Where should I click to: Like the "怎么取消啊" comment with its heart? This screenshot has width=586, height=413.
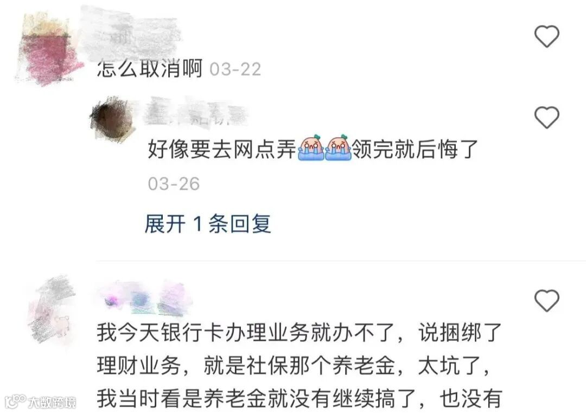pos(547,36)
